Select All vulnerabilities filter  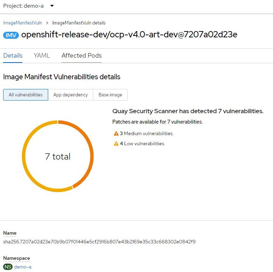[x=25, y=95]
